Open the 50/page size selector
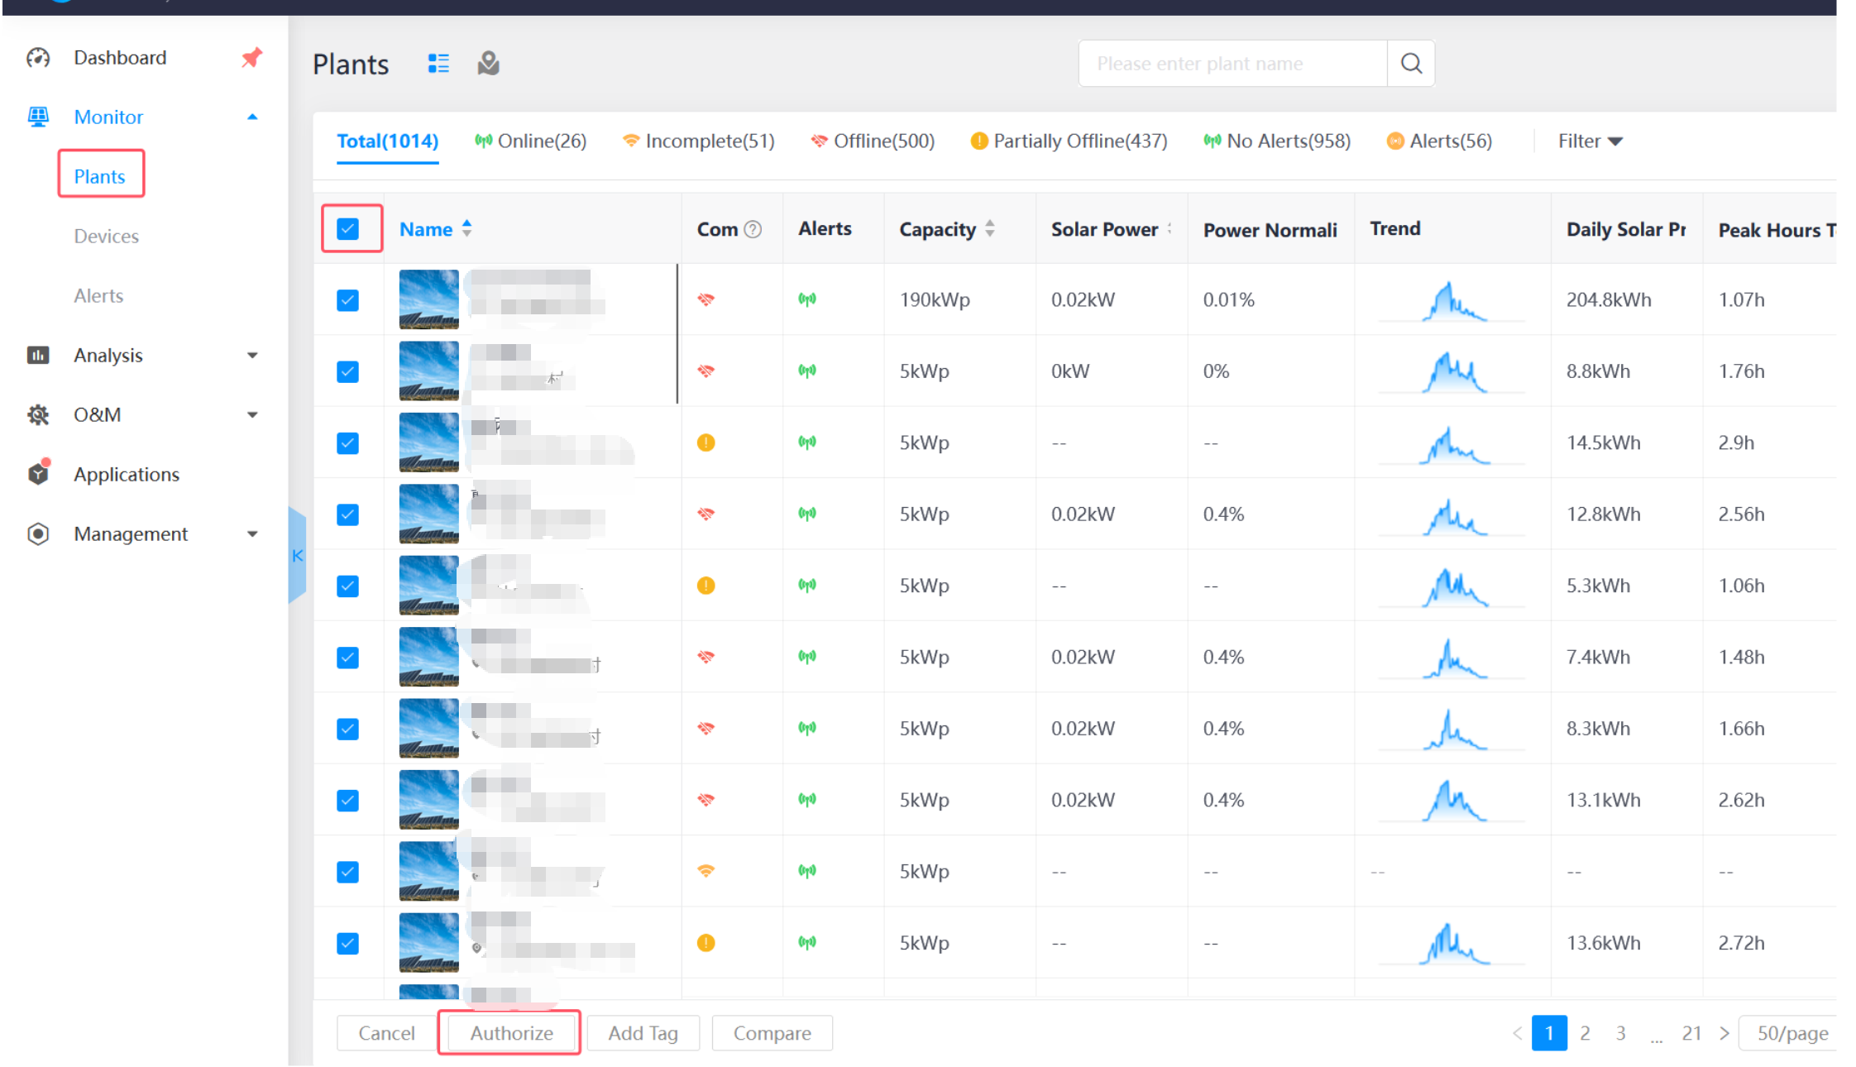 (x=1791, y=1033)
